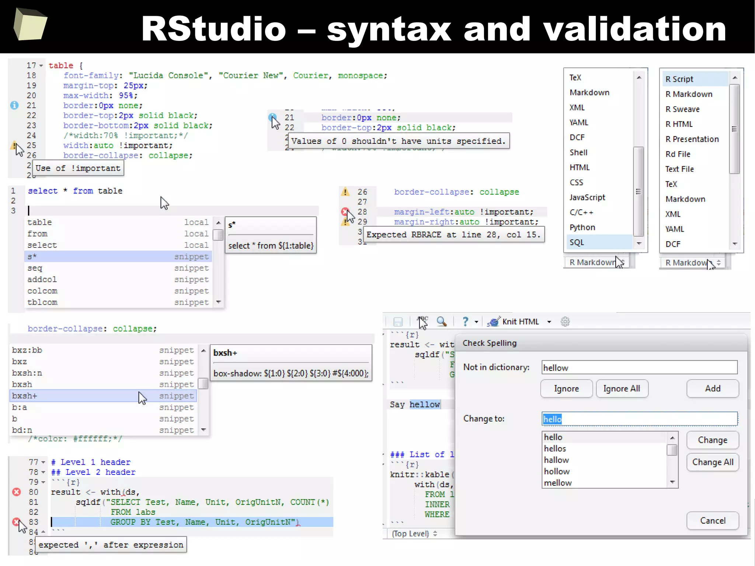Choose SQL in the left file type list
The image size is (755, 566).
pyautogui.click(x=599, y=242)
